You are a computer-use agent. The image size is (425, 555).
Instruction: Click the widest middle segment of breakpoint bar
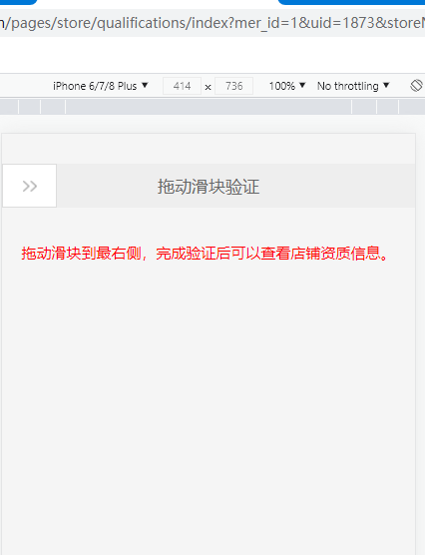(x=209, y=107)
